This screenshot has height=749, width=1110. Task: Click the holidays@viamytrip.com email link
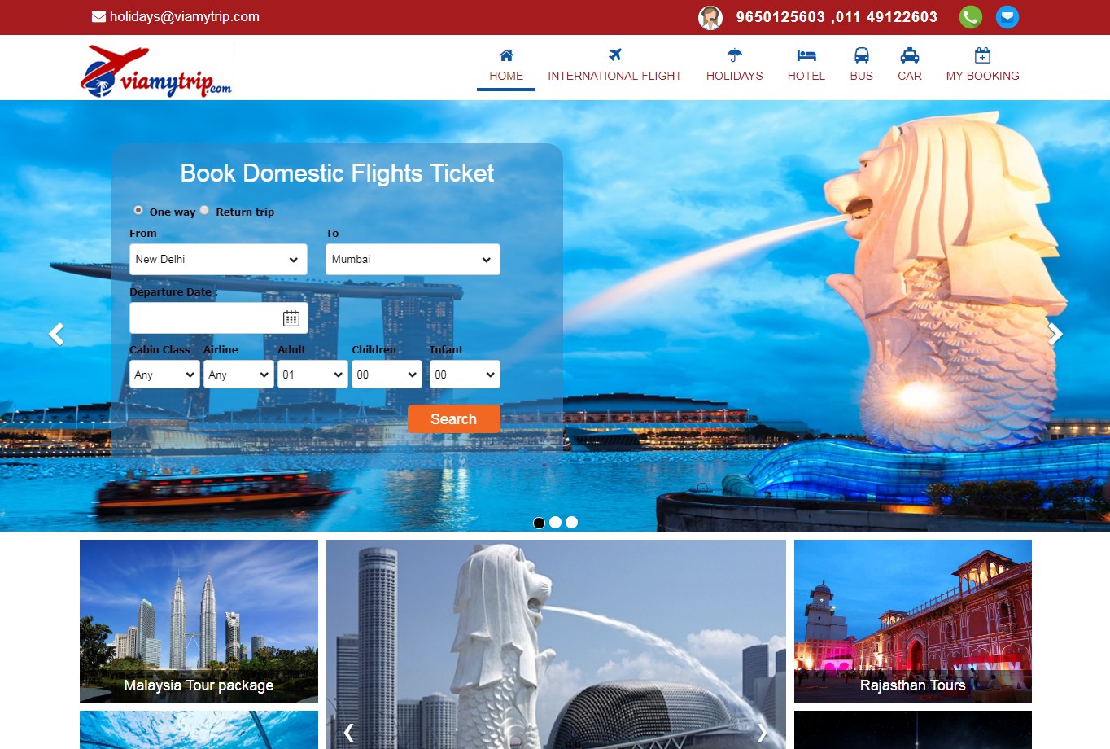(x=184, y=17)
